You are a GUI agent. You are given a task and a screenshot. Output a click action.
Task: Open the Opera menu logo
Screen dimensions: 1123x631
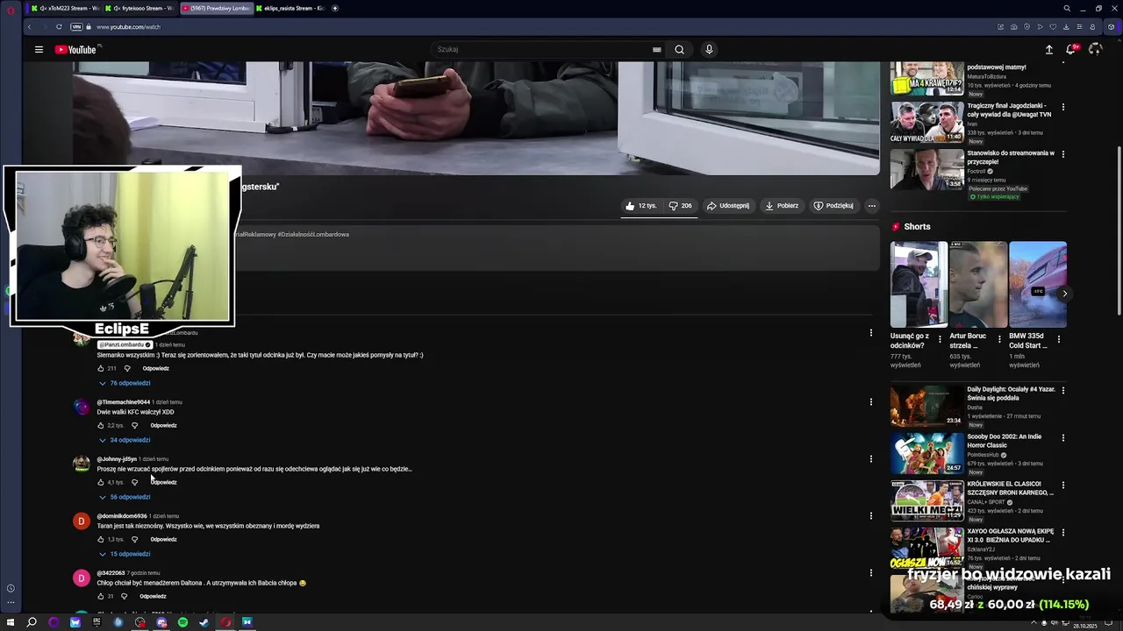click(11, 9)
